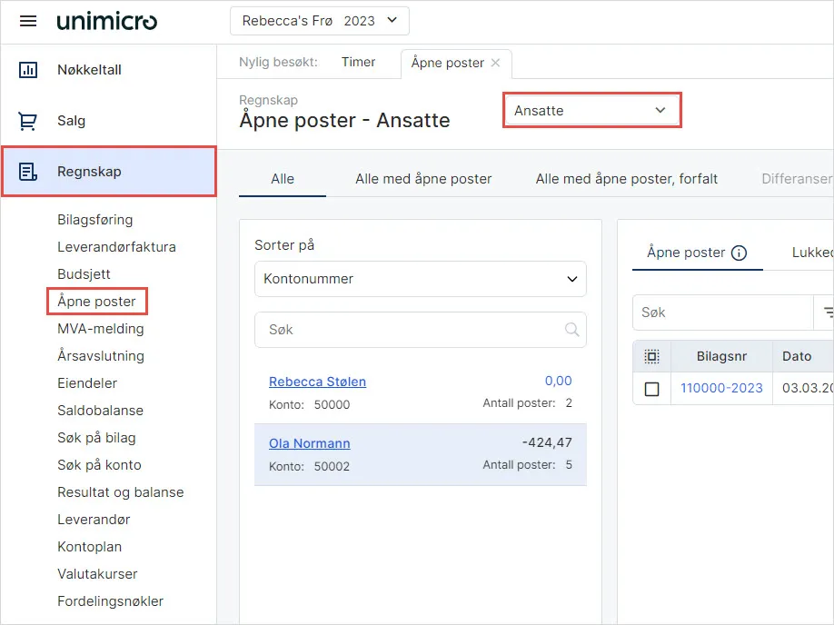Open the hamburger navigation menu
This screenshot has height=625, width=834.
[x=28, y=20]
